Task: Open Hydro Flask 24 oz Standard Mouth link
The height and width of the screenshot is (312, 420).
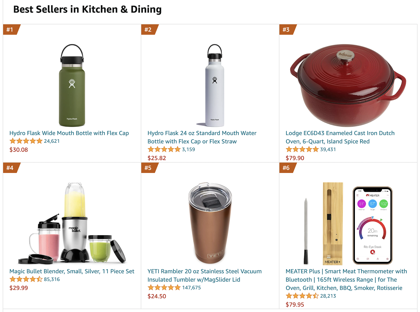Action: click(202, 137)
